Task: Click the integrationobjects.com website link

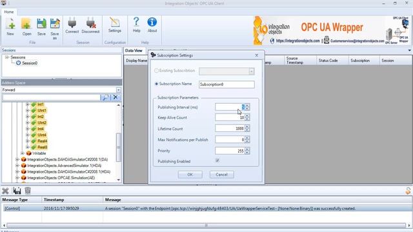Action: coord(297,41)
